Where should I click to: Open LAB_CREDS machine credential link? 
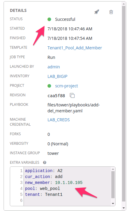(x=59, y=120)
